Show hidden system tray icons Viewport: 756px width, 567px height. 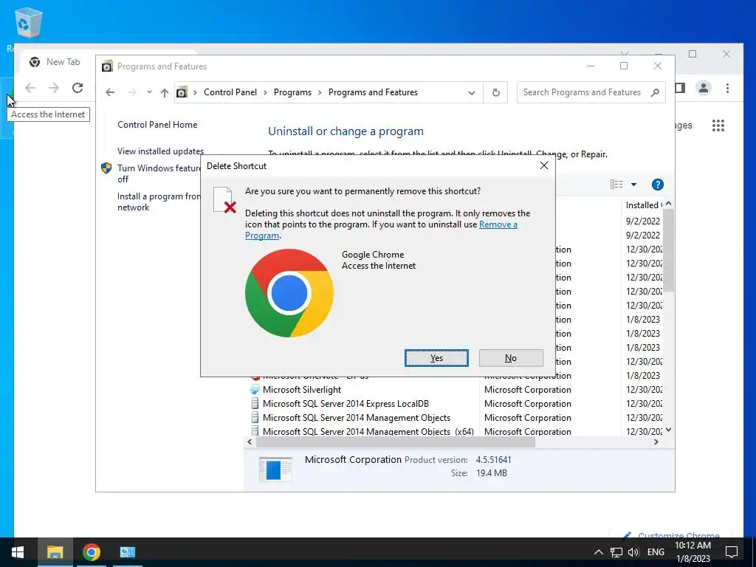[598, 552]
